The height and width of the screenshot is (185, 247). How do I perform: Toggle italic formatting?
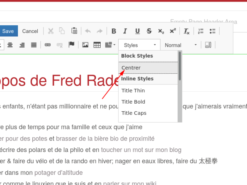125,31
